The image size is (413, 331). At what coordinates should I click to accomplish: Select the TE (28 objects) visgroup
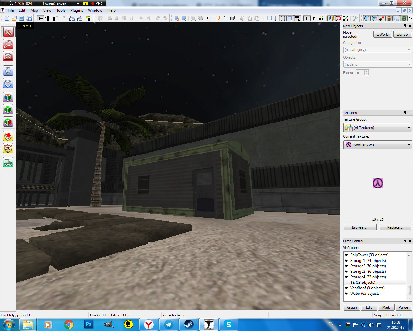375,283
